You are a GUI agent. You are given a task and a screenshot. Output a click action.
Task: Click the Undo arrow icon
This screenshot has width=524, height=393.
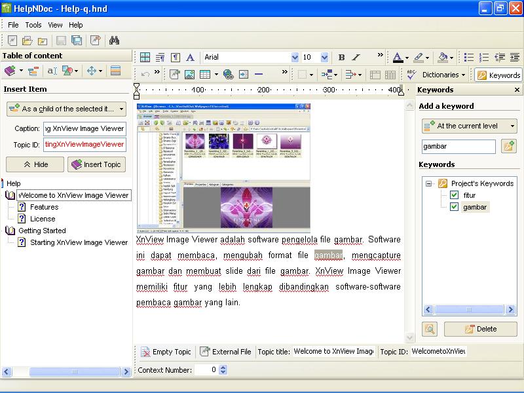[145, 74]
